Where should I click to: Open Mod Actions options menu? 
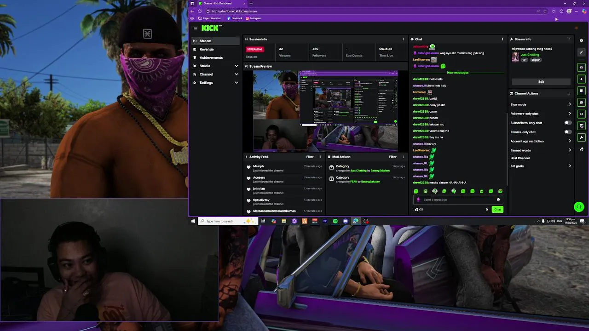coord(403,157)
